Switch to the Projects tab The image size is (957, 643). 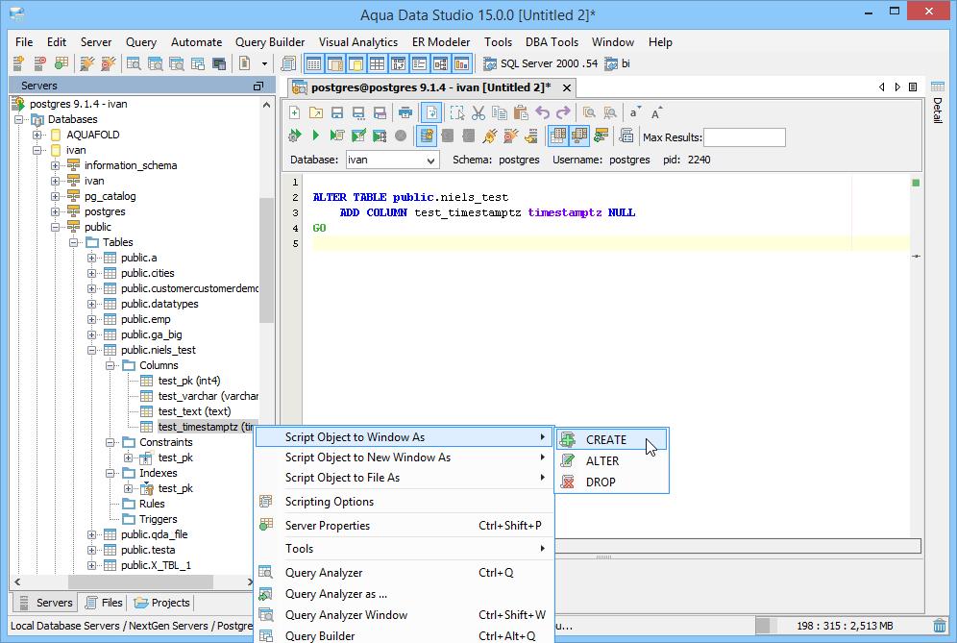[161, 603]
